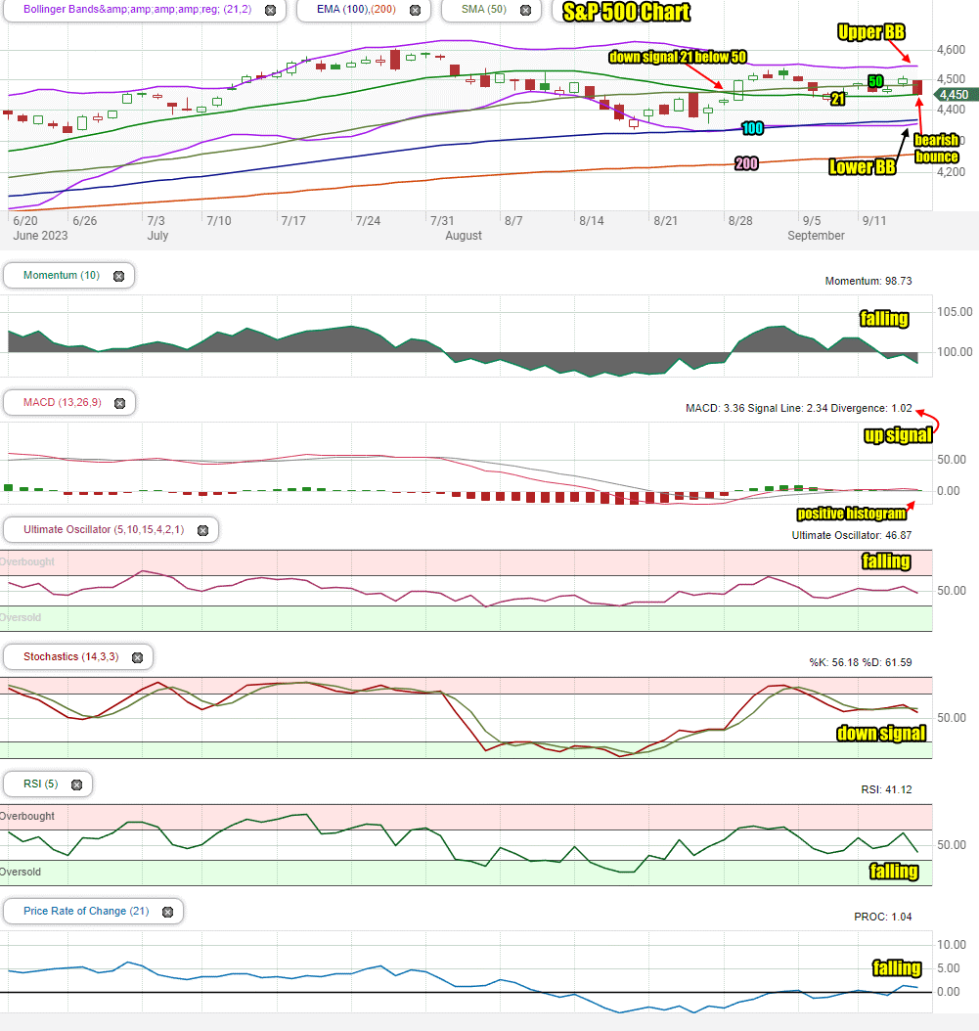This screenshot has width=979, height=1031.
Task: Click the 50.00 RSI axis value
Action: pyautogui.click(x=952, y=845)
